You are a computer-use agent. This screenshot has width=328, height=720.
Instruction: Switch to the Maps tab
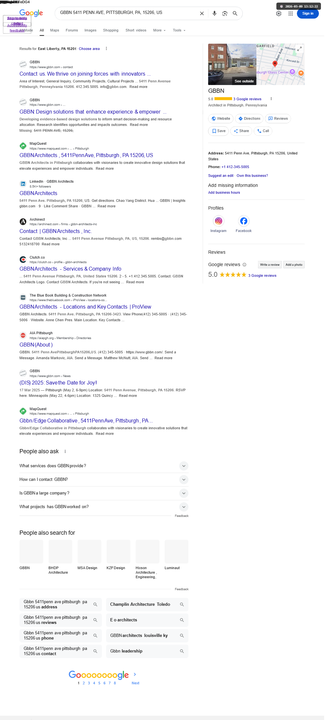click(54, 31)
